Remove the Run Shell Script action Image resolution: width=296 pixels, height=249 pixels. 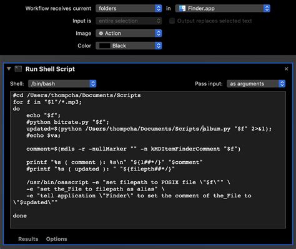point(287,69)
